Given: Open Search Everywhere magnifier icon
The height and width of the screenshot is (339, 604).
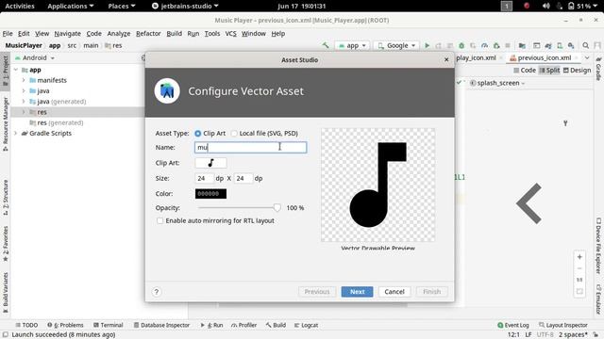Looking at the screenshot, I should coord(585,45).
